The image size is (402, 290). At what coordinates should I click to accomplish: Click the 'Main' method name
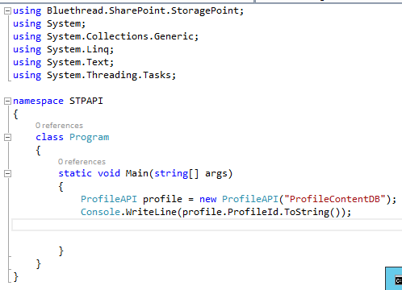click(136, 173)
